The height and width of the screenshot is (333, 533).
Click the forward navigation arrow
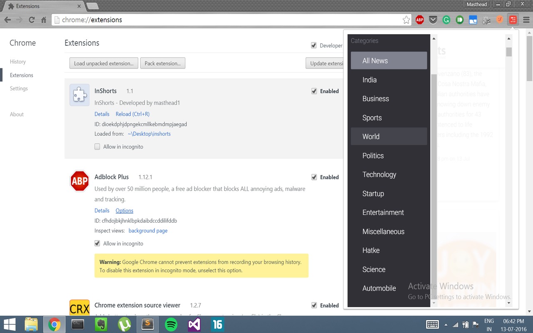[20, 20]
